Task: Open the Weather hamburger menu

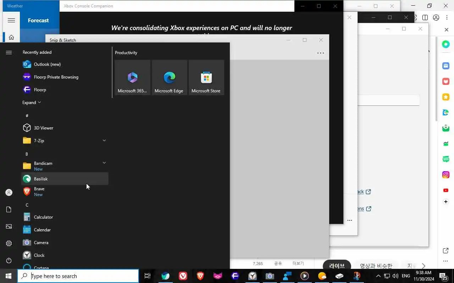Action: point(11,21)
